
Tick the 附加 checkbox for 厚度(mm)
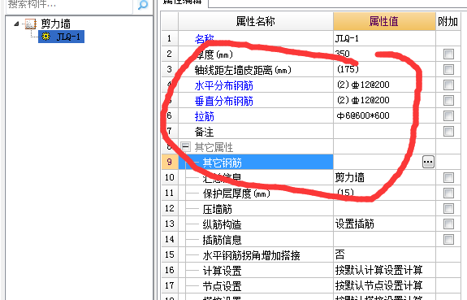point(448,54)
